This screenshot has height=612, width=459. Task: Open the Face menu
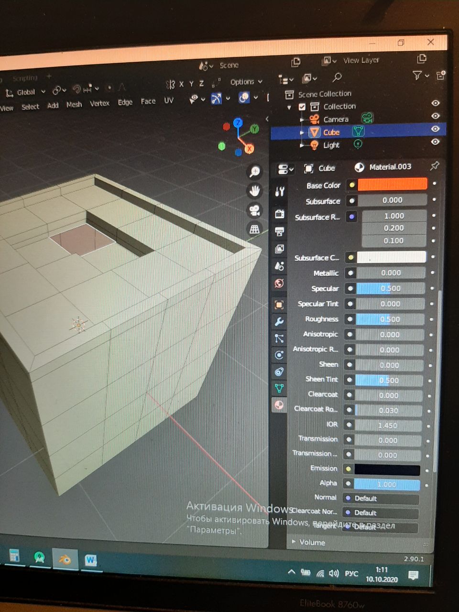148,101
